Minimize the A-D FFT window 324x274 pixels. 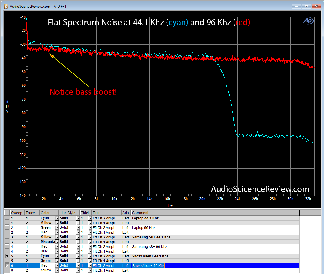296,6
